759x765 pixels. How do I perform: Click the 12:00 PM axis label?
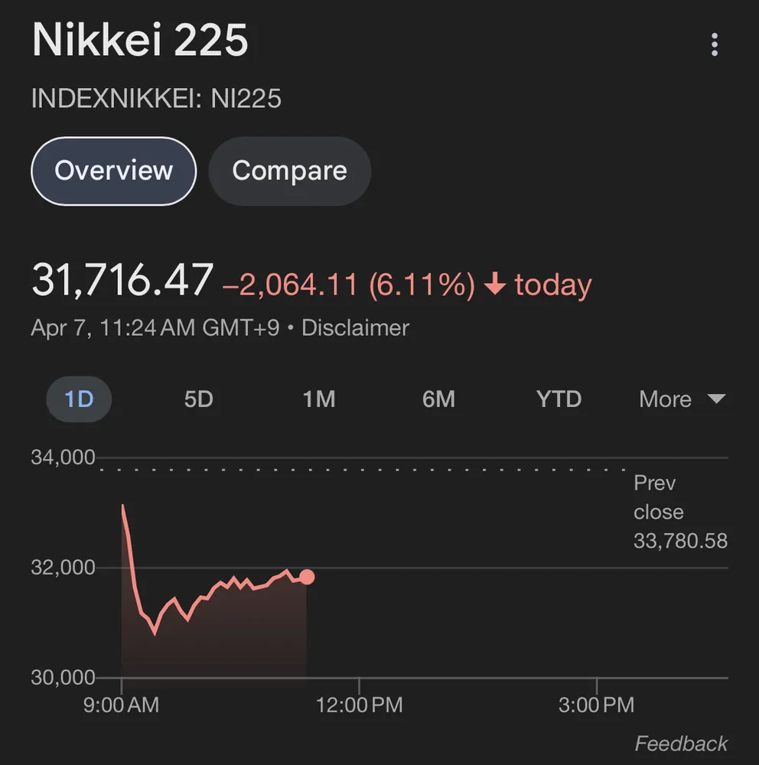click(360, 705)
